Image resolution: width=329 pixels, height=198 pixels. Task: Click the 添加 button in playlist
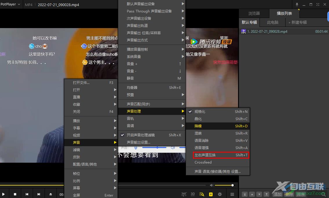[x=277, y=194]
